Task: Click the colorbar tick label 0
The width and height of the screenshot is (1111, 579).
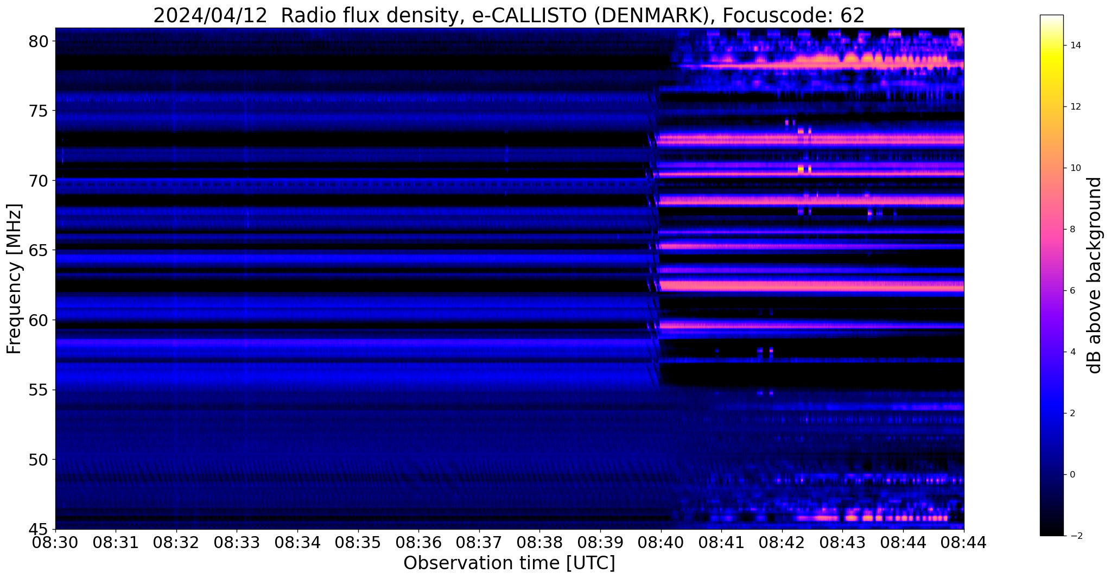Action: tap(1072, 475)
